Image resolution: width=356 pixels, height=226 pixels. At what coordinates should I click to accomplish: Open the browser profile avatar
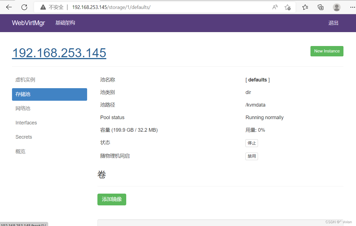click(x=337, y=7)
